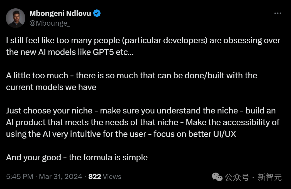Click the Mar 31, 2024 date
The width and height of the screenshot is (291, 189).
click(x=60, y=176)
